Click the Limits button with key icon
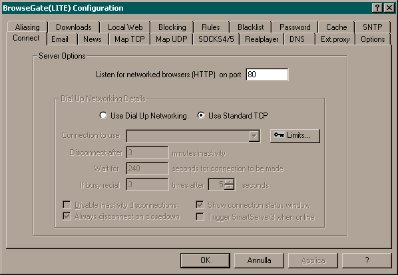Image resolution: width=398 pixels, height=275 pixels. click(x=295, y=136)
